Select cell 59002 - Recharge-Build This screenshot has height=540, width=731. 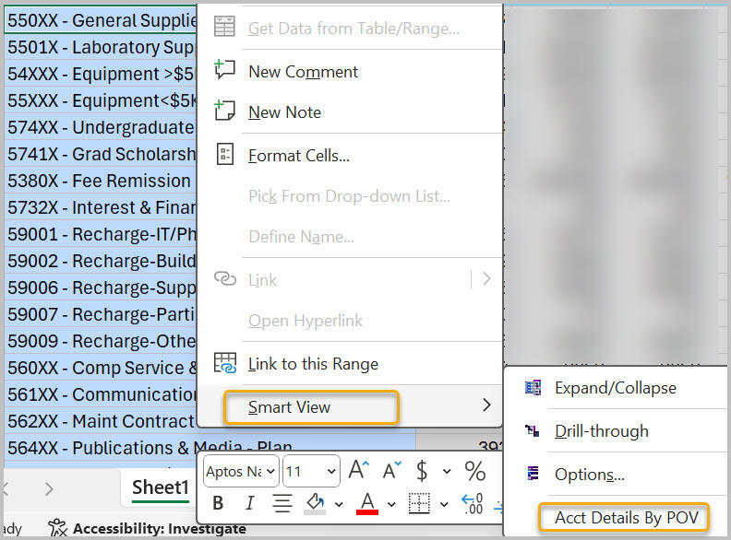(x=101, y=261)
